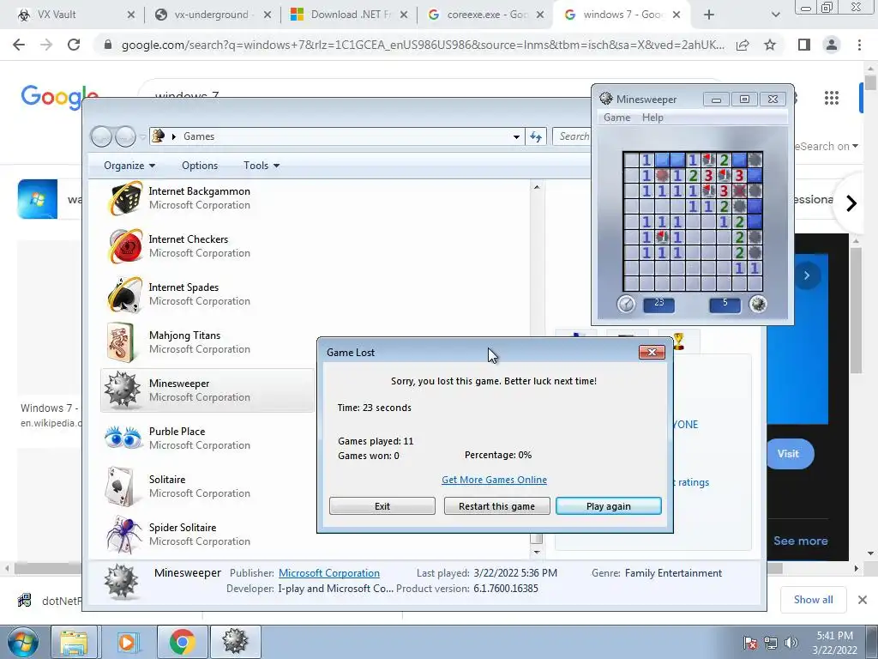Click the Exit button
Image resolution: width=878 pixels, height=659 pixels.
(382, 506)
